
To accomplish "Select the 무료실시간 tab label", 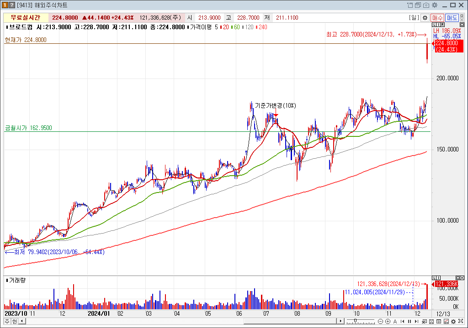I will point(26,18).
